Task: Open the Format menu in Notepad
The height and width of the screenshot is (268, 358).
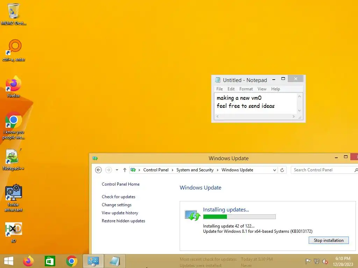Action: (x=246, y=89)
